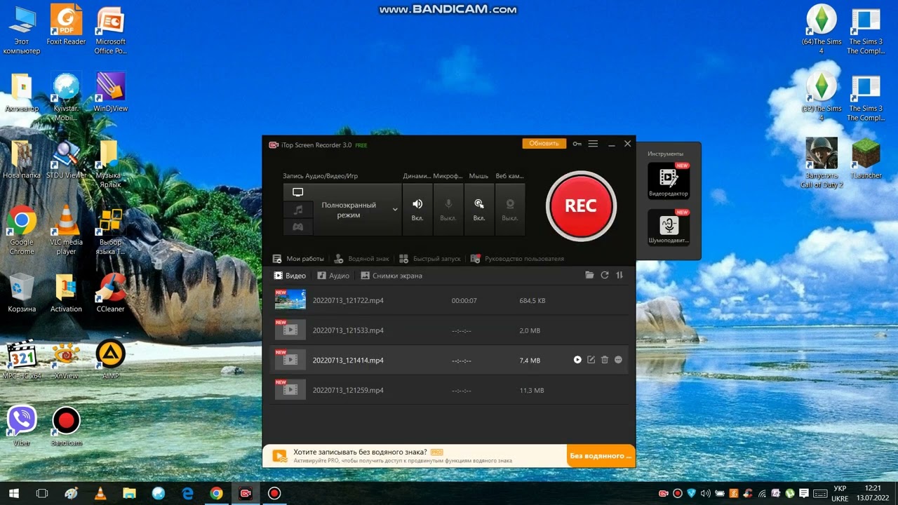Open XnView desktop shortcut

point(66,360)
